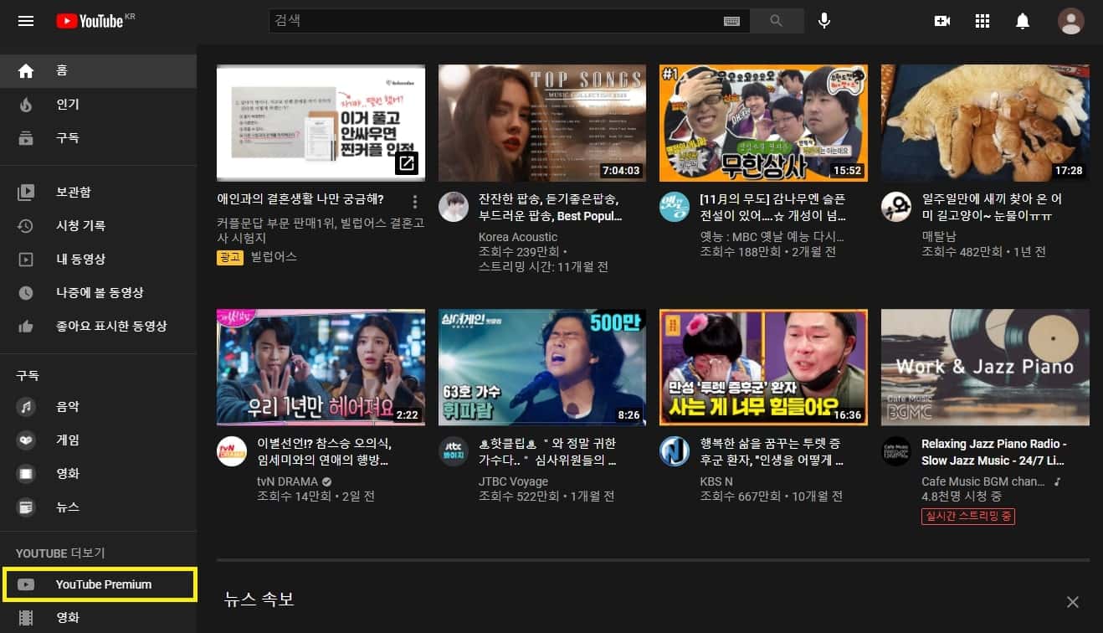Open the hamburger navigation menu
Screen dimensions: 1103x633
(25, 21)
